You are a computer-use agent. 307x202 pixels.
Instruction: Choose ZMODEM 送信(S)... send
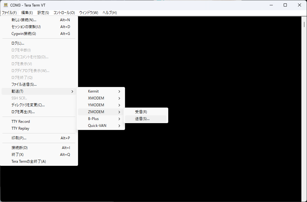146,119
